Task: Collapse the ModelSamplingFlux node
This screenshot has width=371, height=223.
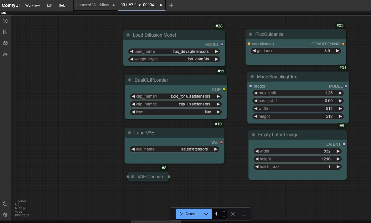Action: (x=252, y=77)
